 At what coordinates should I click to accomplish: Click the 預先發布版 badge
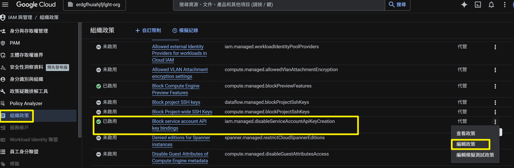point(57,67)
